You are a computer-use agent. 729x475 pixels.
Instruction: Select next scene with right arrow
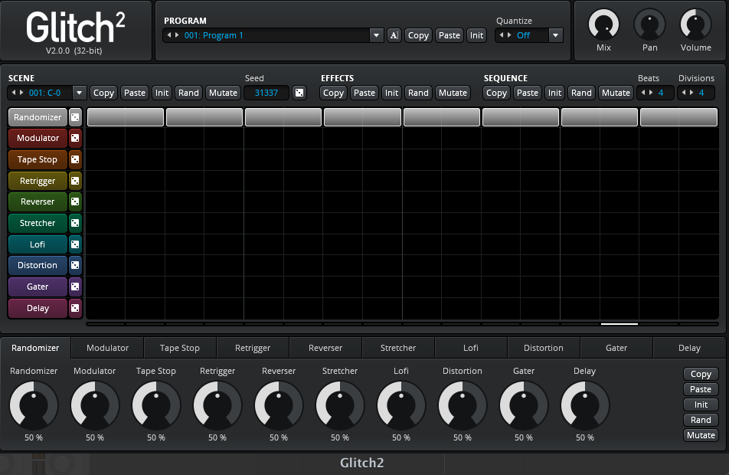[x=21, y=92]
